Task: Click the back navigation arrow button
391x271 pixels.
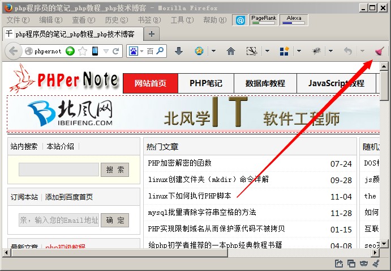Action: [x=12, y=51]
